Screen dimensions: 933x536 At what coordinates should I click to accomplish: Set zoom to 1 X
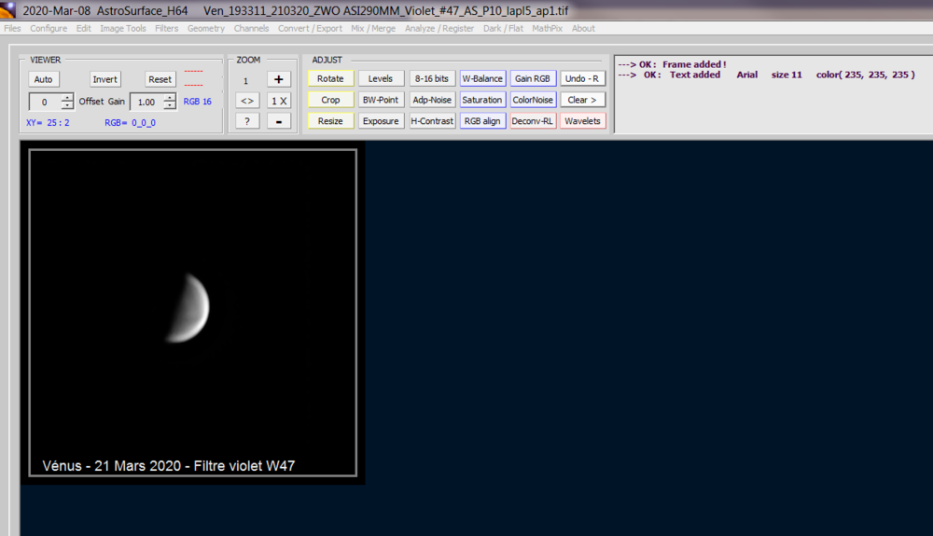click(x=278, y=101)
